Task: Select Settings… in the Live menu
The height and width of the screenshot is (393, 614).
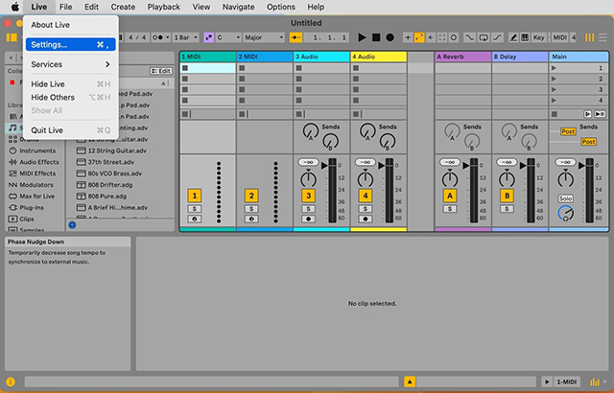Action: [70, 45]
